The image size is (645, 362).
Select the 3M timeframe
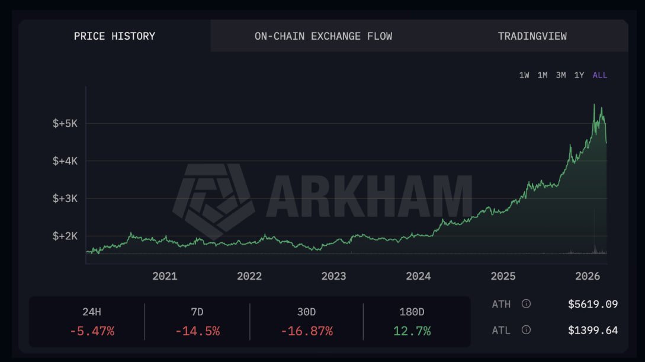561,75
